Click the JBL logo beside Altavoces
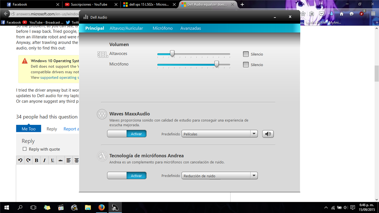The width and height of the screenshot is (379, 213). click(x=103, y=55)
